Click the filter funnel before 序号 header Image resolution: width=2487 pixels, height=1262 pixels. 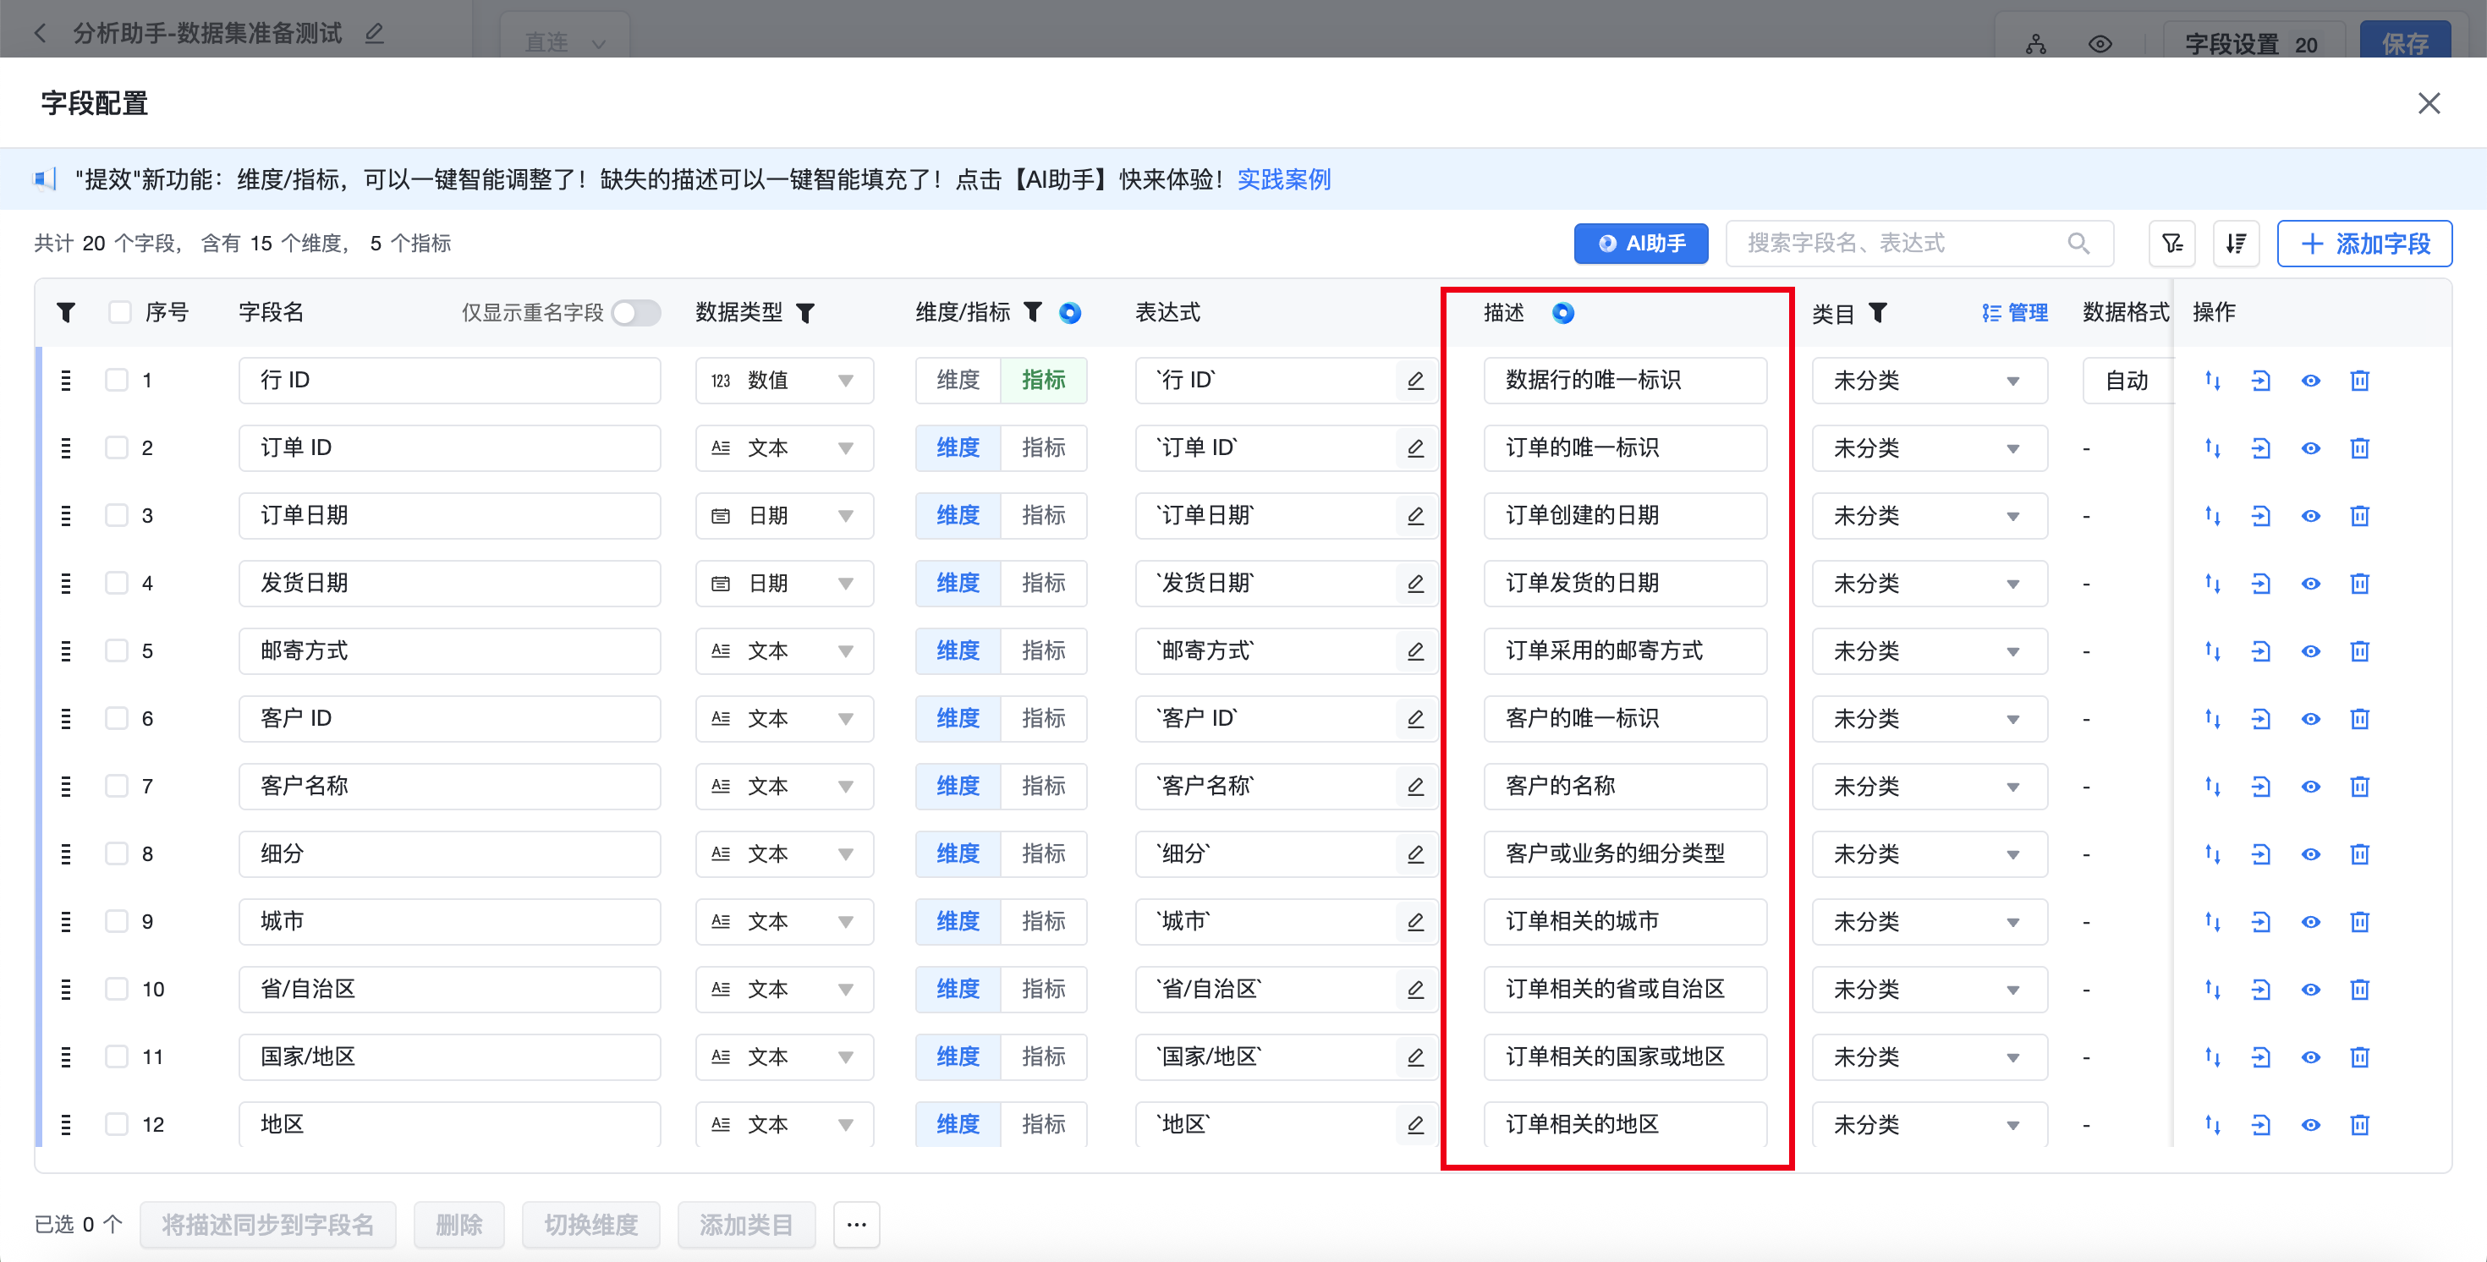66,312
